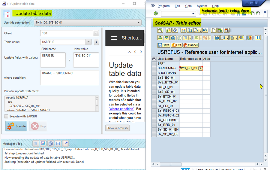This screenshot has height=170, width=270.
Task: Click the blue Information icon in ALV toolbar
Action: pos(257,38)
